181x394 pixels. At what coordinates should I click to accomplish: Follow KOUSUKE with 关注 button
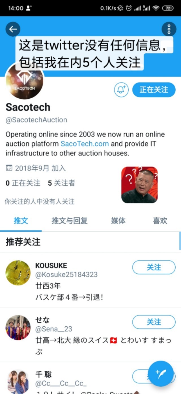click(x=154, y=267)
